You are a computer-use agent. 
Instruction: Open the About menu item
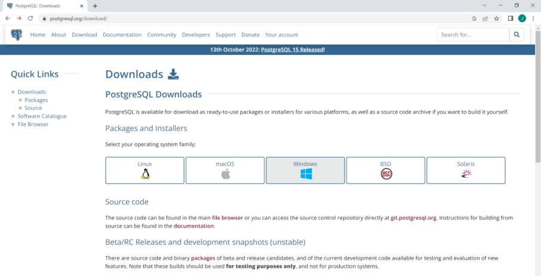click(59, 35)
